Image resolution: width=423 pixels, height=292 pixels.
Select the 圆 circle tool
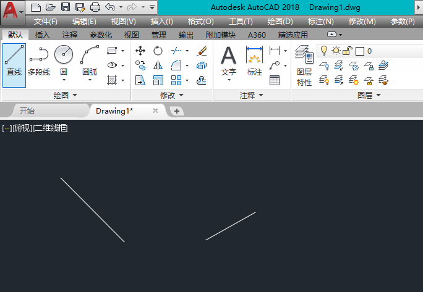pyautogui.click(x=64, y=60)
